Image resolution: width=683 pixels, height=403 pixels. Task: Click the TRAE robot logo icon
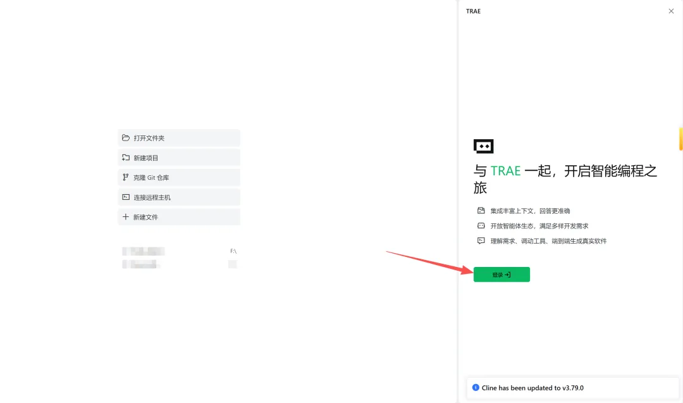click(484, 146)
